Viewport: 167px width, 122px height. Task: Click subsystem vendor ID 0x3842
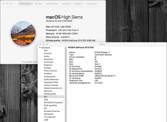point(98,71)
